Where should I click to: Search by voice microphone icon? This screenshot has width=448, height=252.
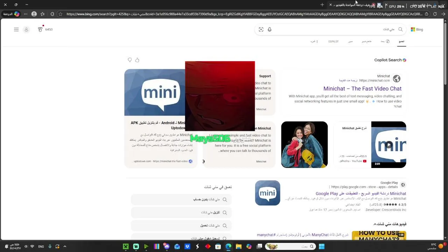269,29
